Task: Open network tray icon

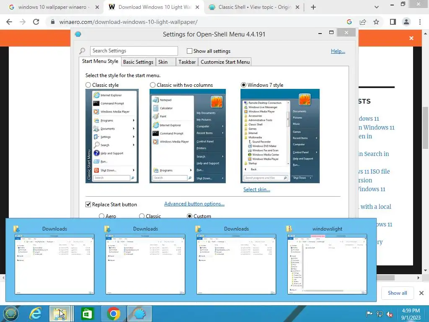Action: coord(380,314)
